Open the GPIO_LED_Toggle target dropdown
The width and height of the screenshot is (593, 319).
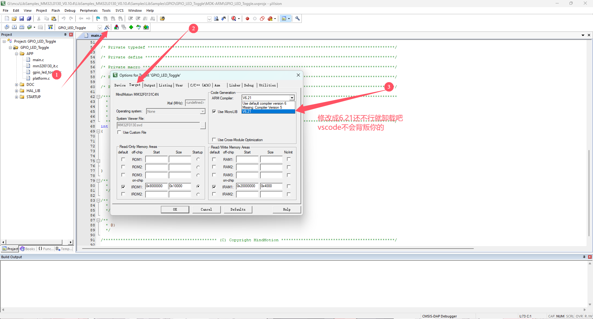pos(99,27)
